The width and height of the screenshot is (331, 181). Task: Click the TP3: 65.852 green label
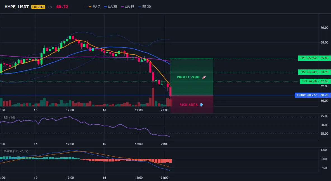[308, 58]
